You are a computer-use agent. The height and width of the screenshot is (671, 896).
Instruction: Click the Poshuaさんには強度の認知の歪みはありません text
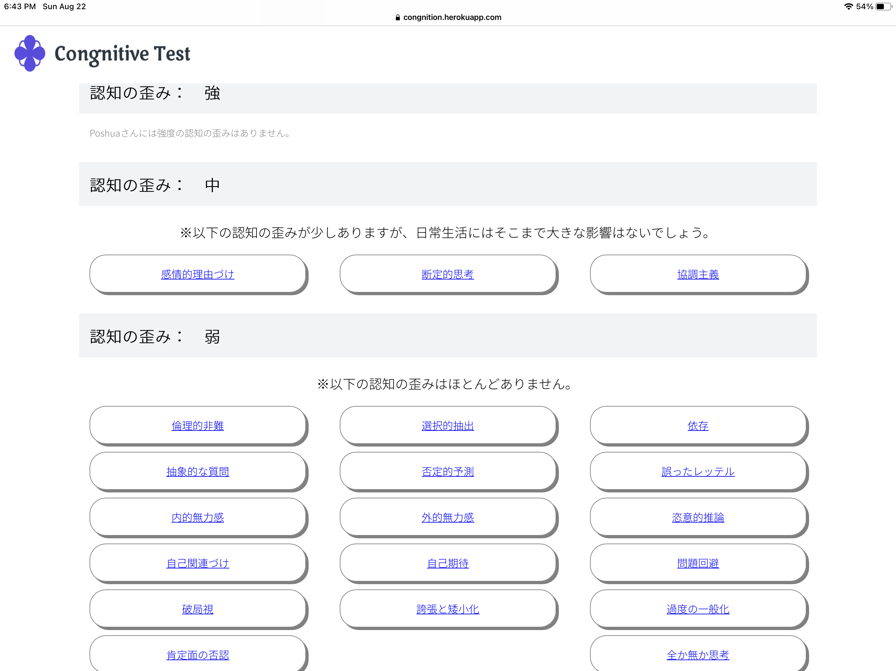(190, 133)
